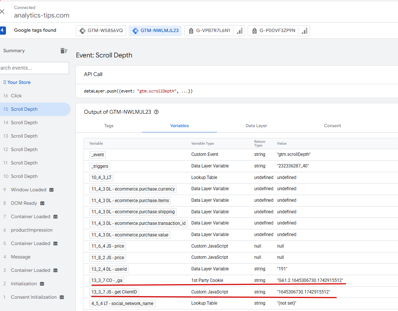The width and height of the screenshot is (398, 311).
Task: Click the 11_6_4 JS - price variable
Action: [108, 246]
